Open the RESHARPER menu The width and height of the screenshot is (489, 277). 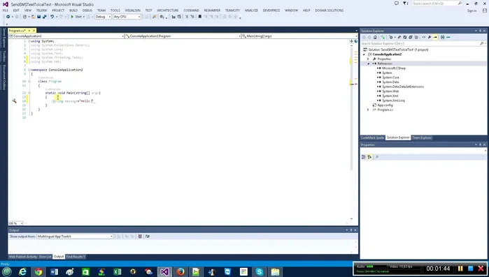212,10
